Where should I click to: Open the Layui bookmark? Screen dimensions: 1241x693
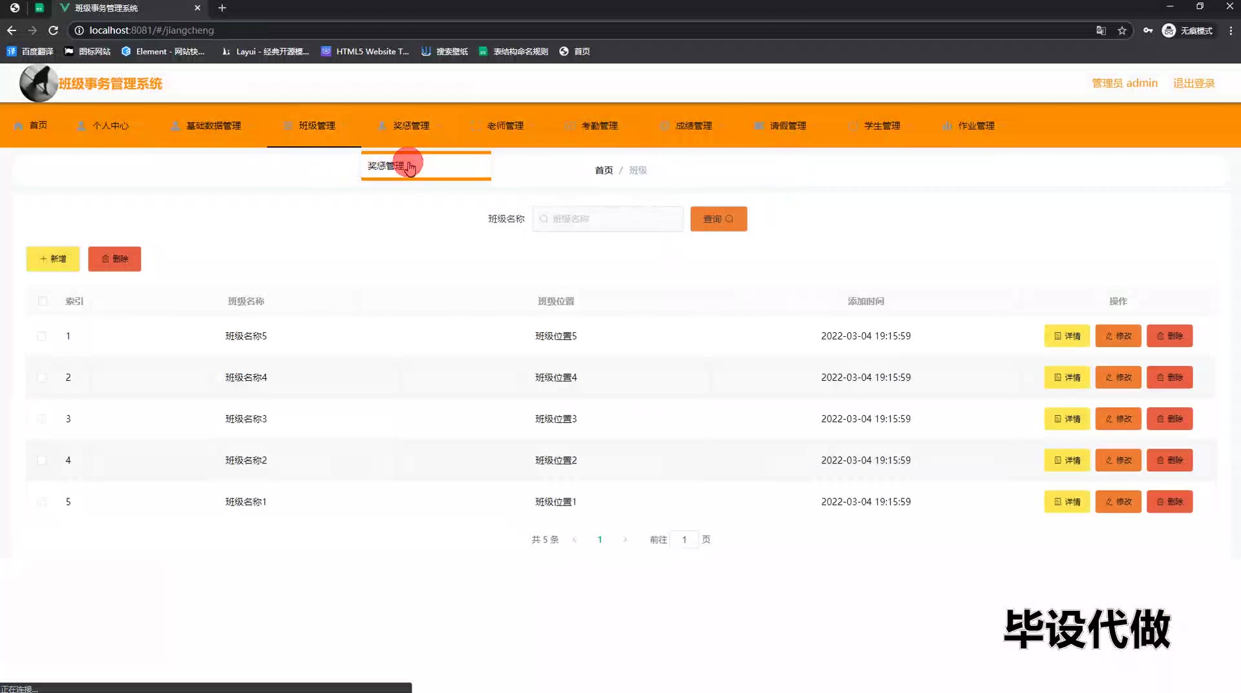tap(265, 51)
